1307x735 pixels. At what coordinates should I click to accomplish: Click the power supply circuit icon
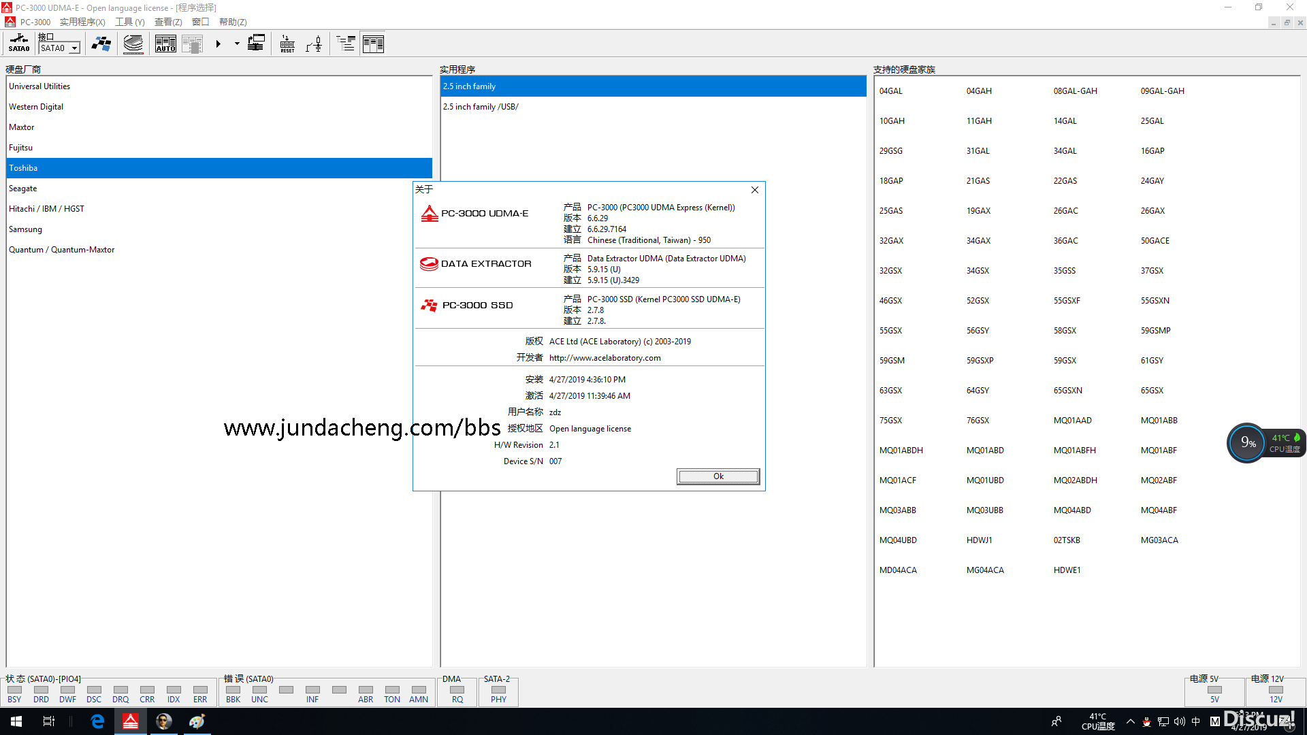[314, 44]
